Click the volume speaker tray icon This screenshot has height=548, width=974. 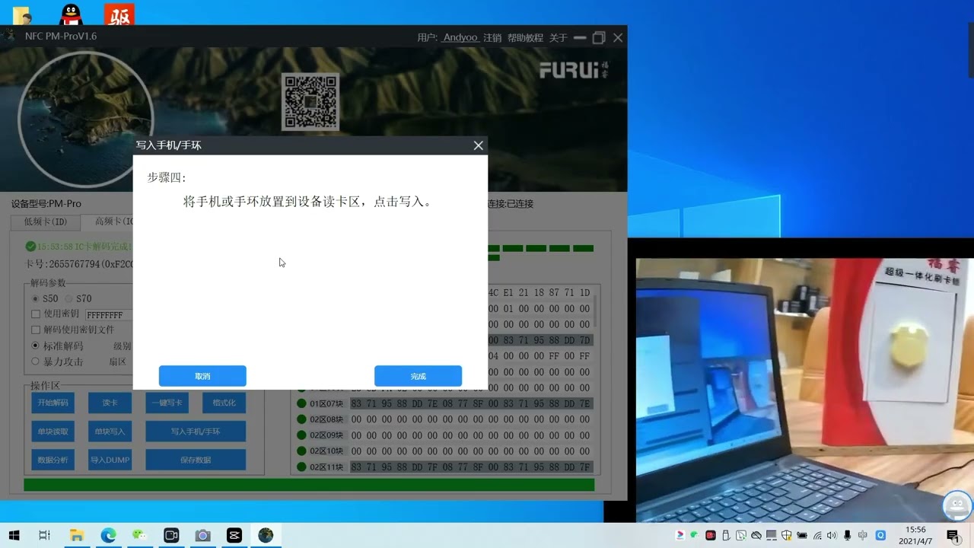832,535
